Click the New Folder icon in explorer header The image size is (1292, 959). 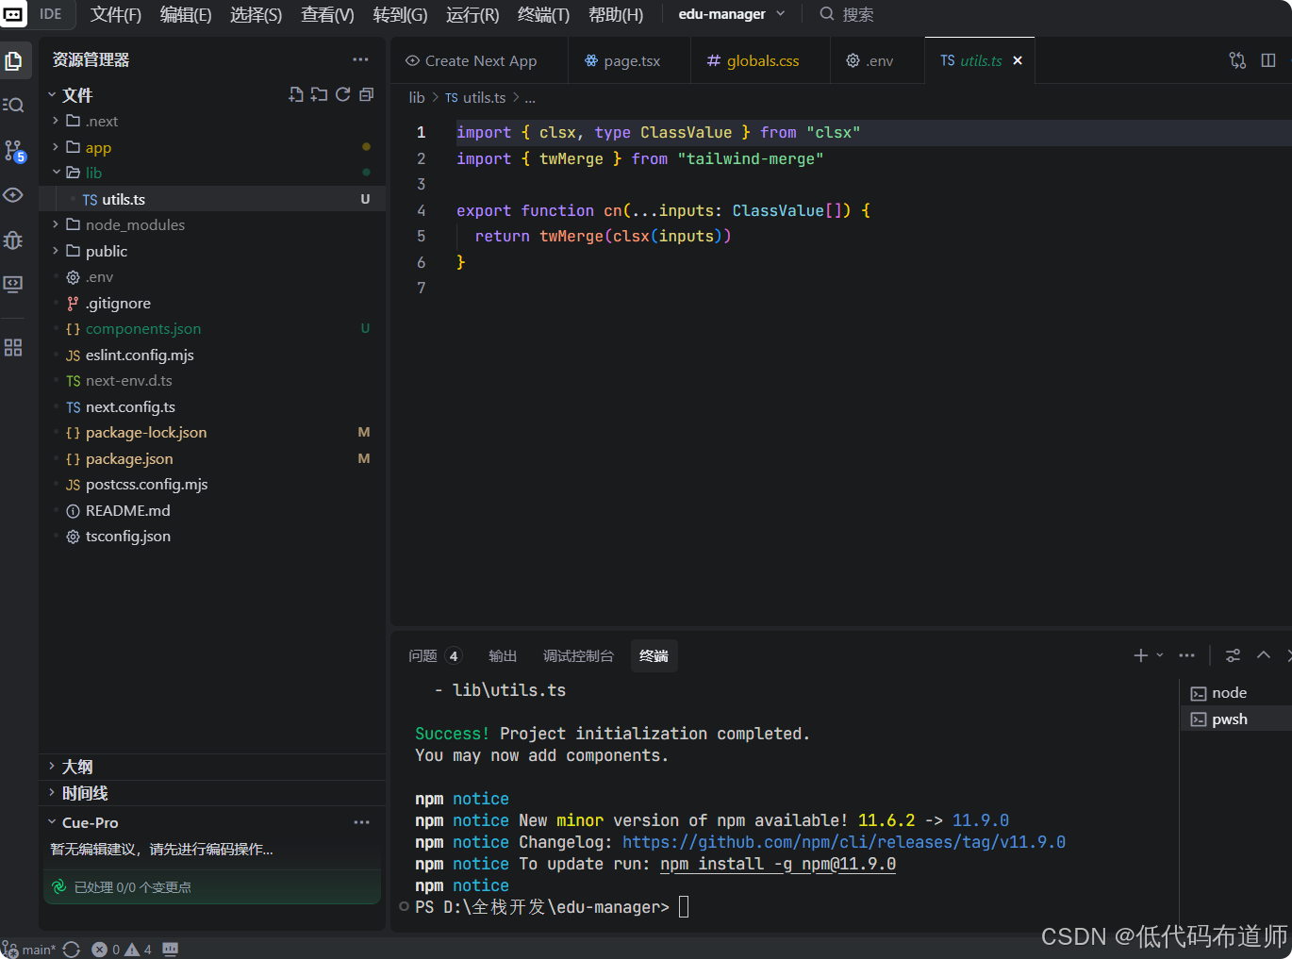point(320,94)
